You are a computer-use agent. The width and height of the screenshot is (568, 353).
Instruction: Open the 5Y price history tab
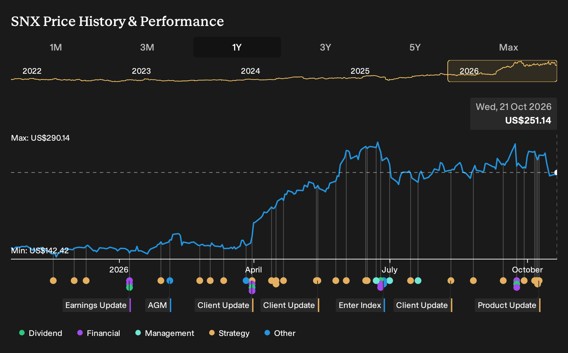[415, 47]
